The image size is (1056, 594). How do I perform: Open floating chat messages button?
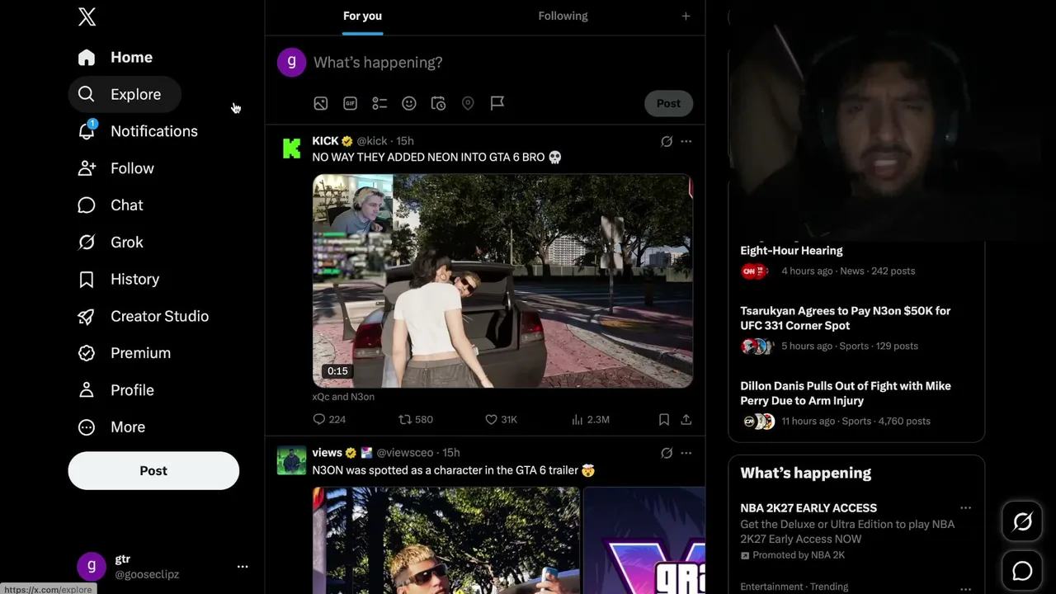1022,571
